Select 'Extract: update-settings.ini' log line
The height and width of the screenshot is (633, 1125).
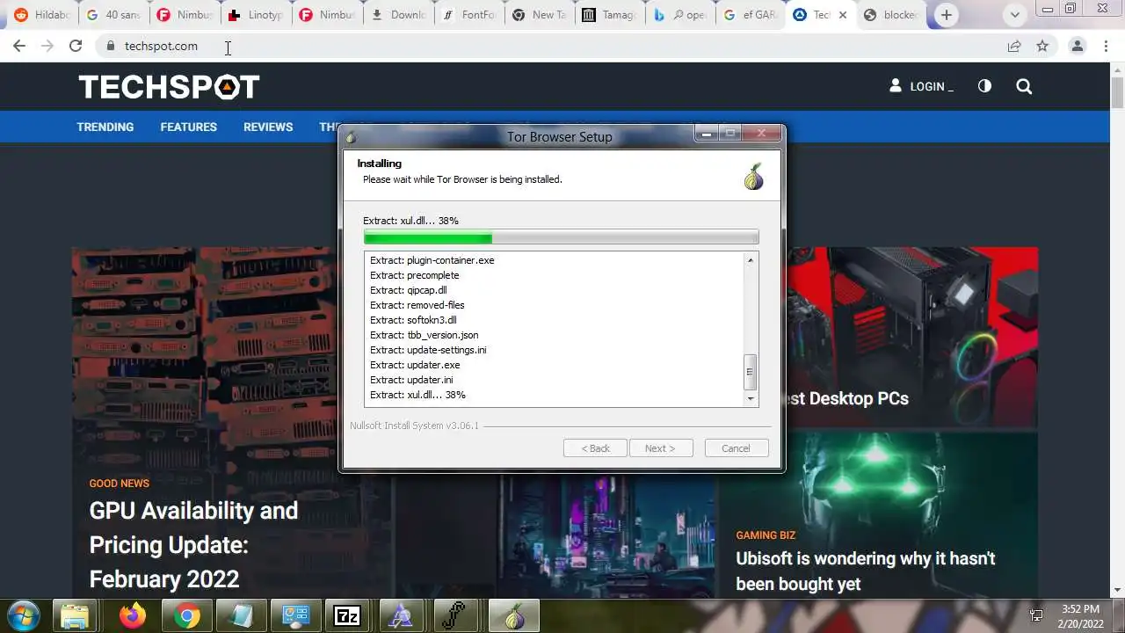click(428, 350)
